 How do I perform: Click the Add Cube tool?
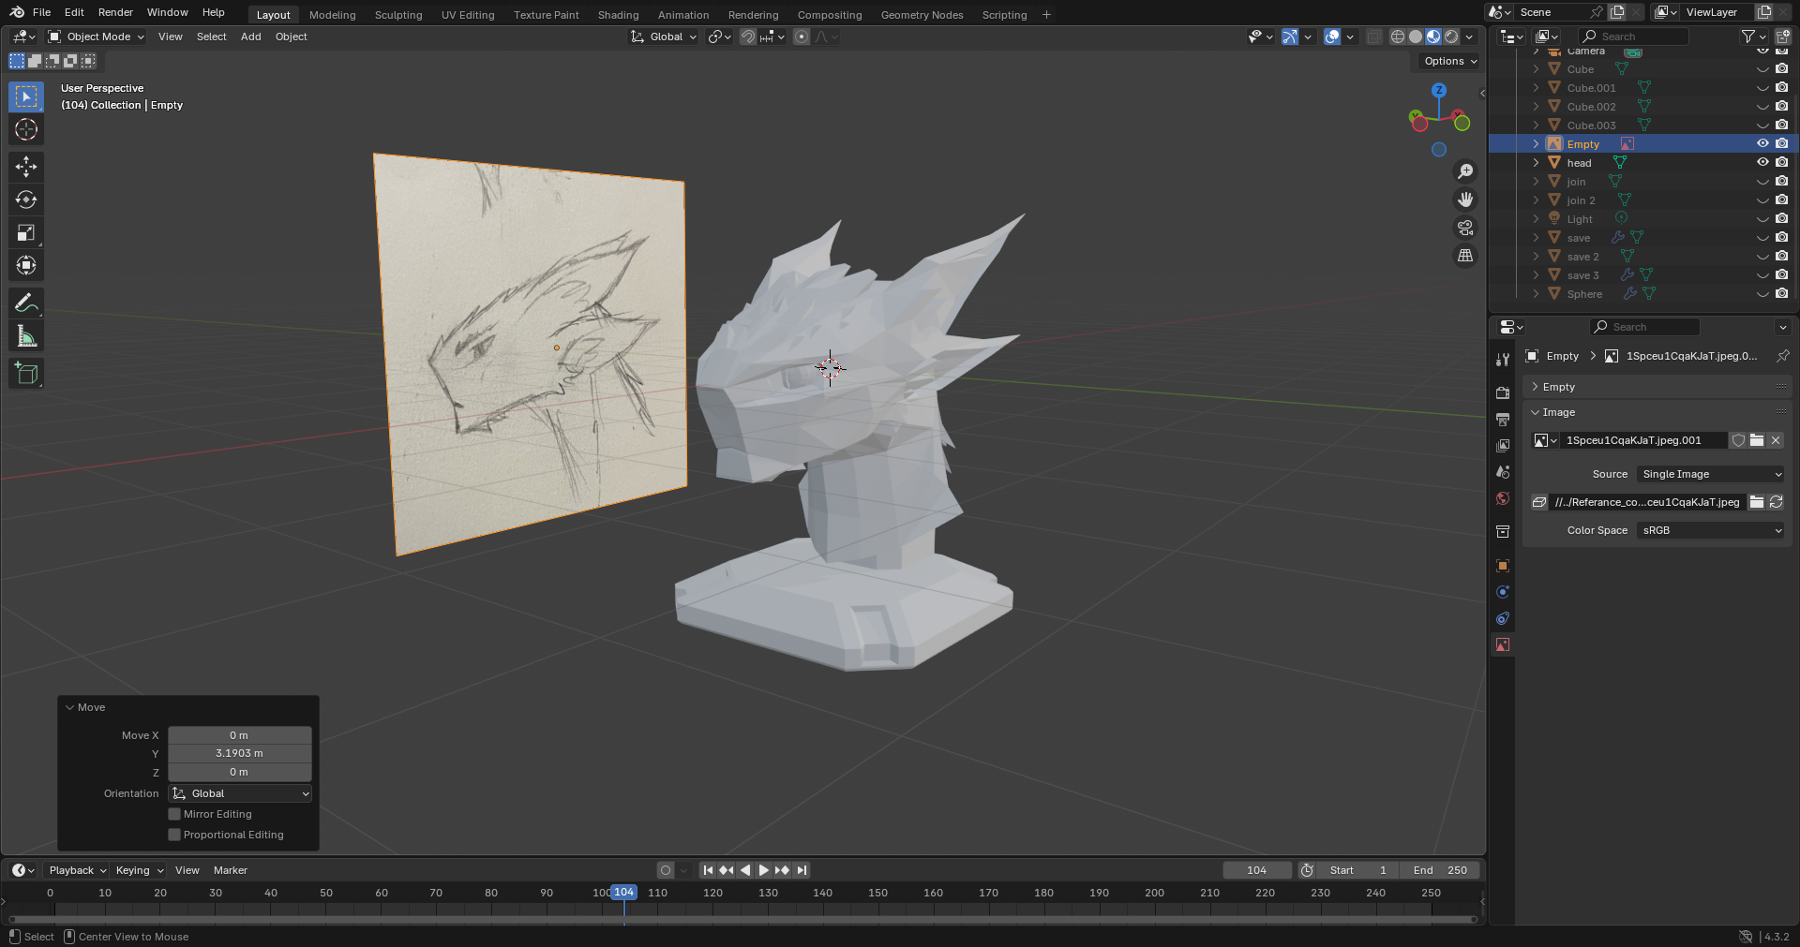(x=26, y=374)
